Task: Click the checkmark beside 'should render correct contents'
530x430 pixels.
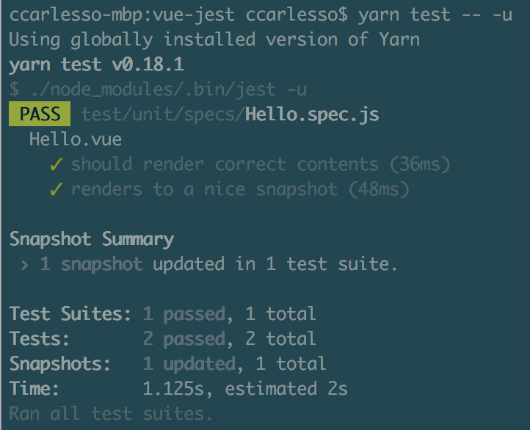Action: tap(57, 164)
